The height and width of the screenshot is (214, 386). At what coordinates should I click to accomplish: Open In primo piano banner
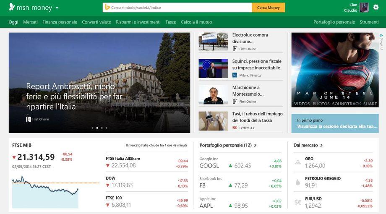pyautogui.click(x=335, y=123)
